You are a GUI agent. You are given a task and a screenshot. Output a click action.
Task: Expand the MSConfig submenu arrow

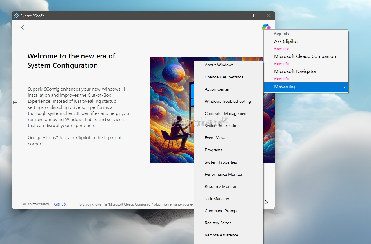[344, 87]
